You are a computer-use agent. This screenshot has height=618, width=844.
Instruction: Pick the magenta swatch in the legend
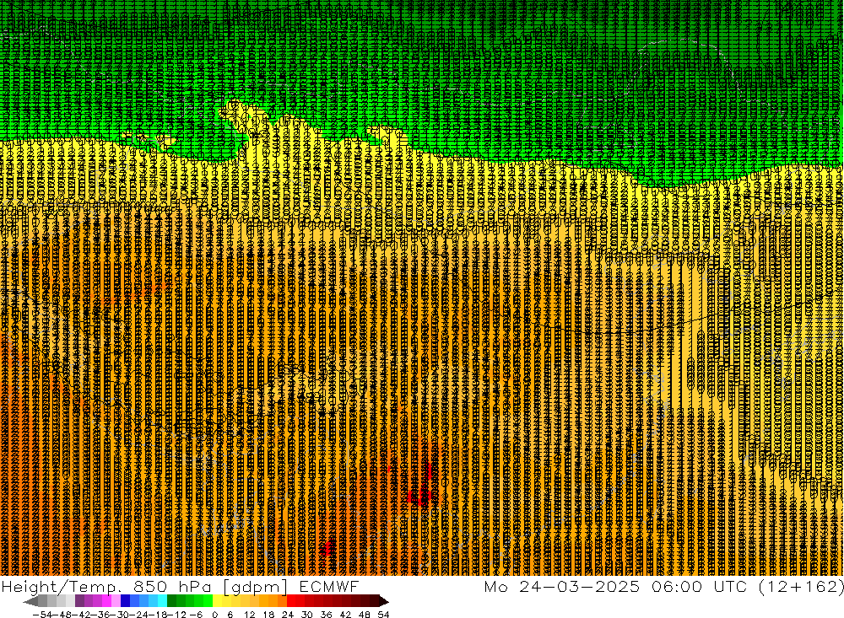[106, 601]
